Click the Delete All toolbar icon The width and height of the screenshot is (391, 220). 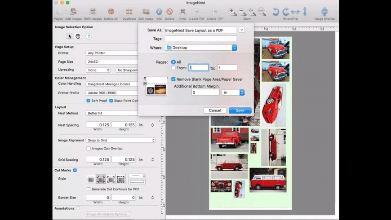(x=111, y=12)
